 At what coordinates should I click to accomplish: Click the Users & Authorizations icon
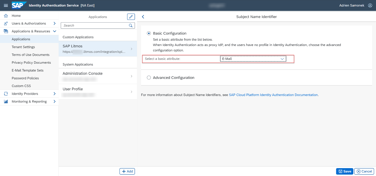(x=6, y=23)
